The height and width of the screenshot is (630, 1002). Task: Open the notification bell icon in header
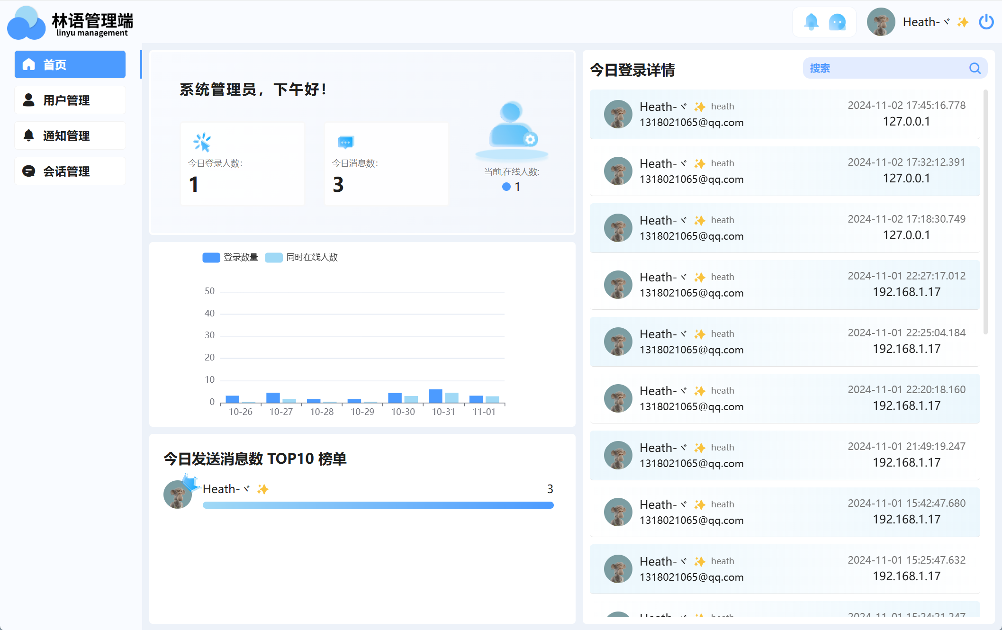click(811, 22)
